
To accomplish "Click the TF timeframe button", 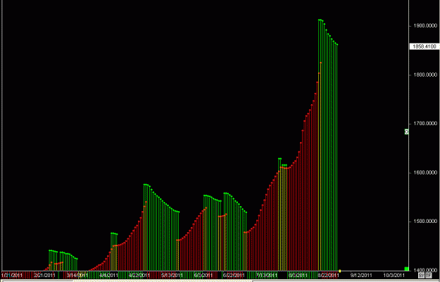I will [428, 275].
